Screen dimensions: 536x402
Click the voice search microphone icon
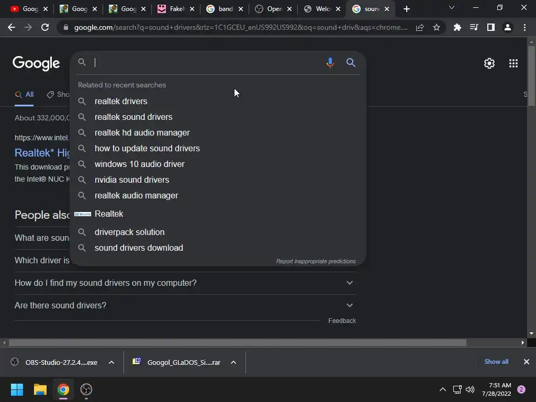pos(330,63)
